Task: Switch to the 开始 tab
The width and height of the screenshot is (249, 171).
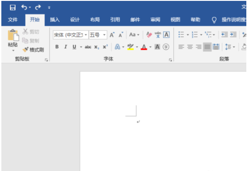Action: [x=35, y=20]
